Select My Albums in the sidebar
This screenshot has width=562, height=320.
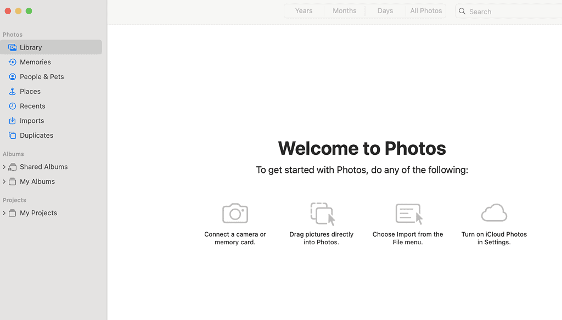37,182
